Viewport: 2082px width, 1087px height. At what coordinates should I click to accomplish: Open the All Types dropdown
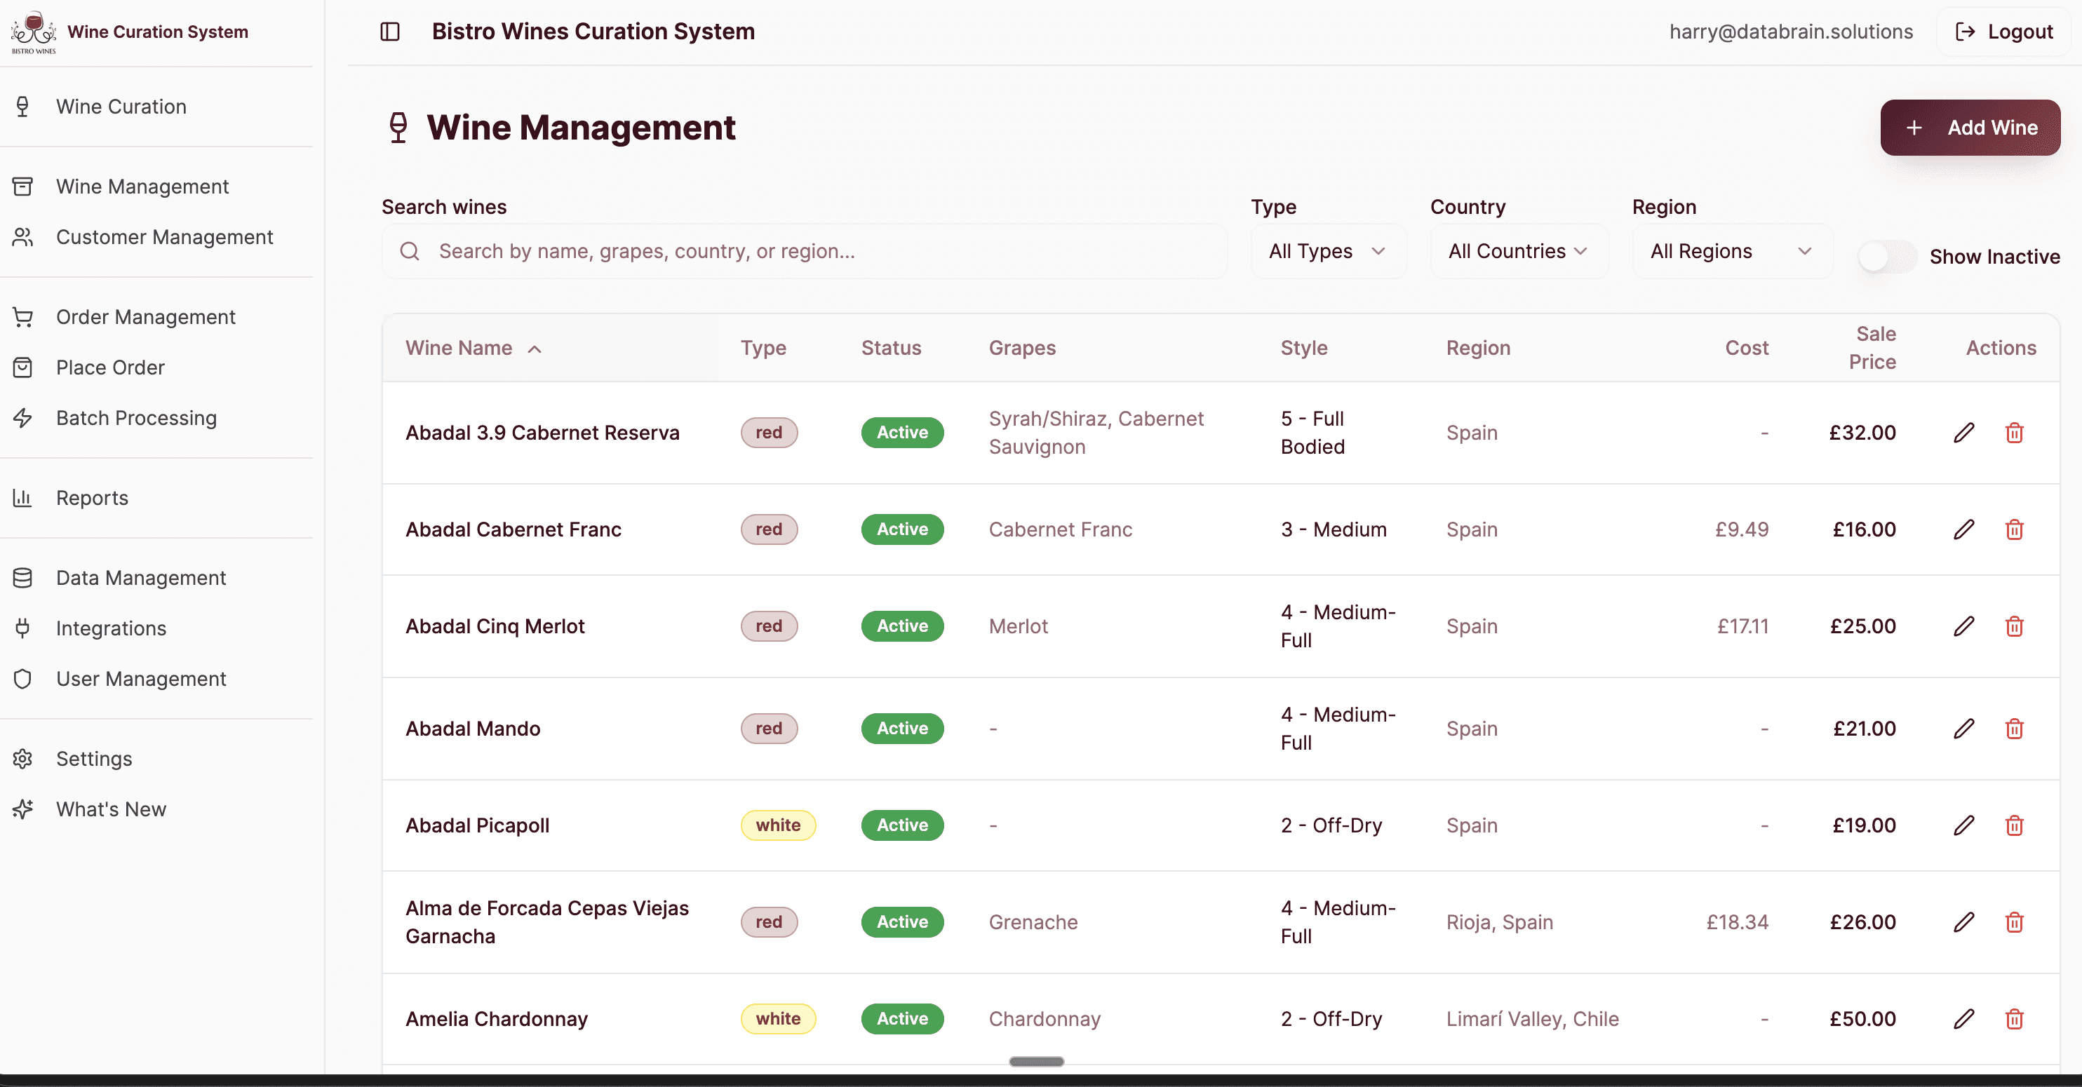pyautogui.click(x=1327, y=251)
